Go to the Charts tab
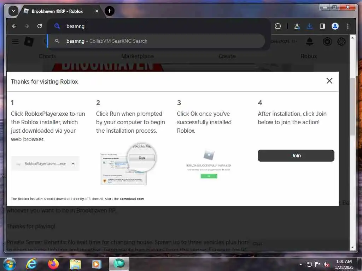 47,56
